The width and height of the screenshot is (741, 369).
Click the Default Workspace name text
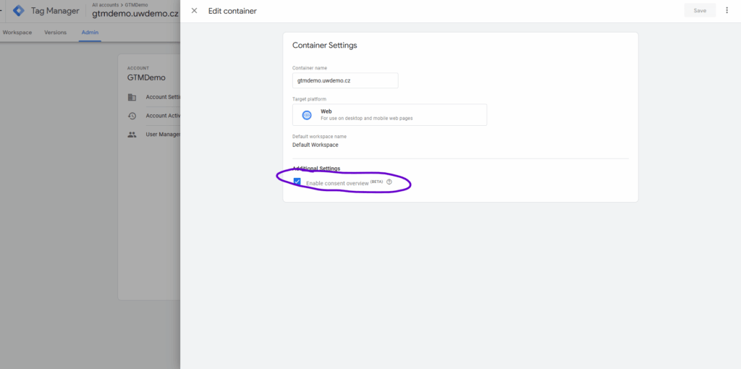click(x=315, y=145)
